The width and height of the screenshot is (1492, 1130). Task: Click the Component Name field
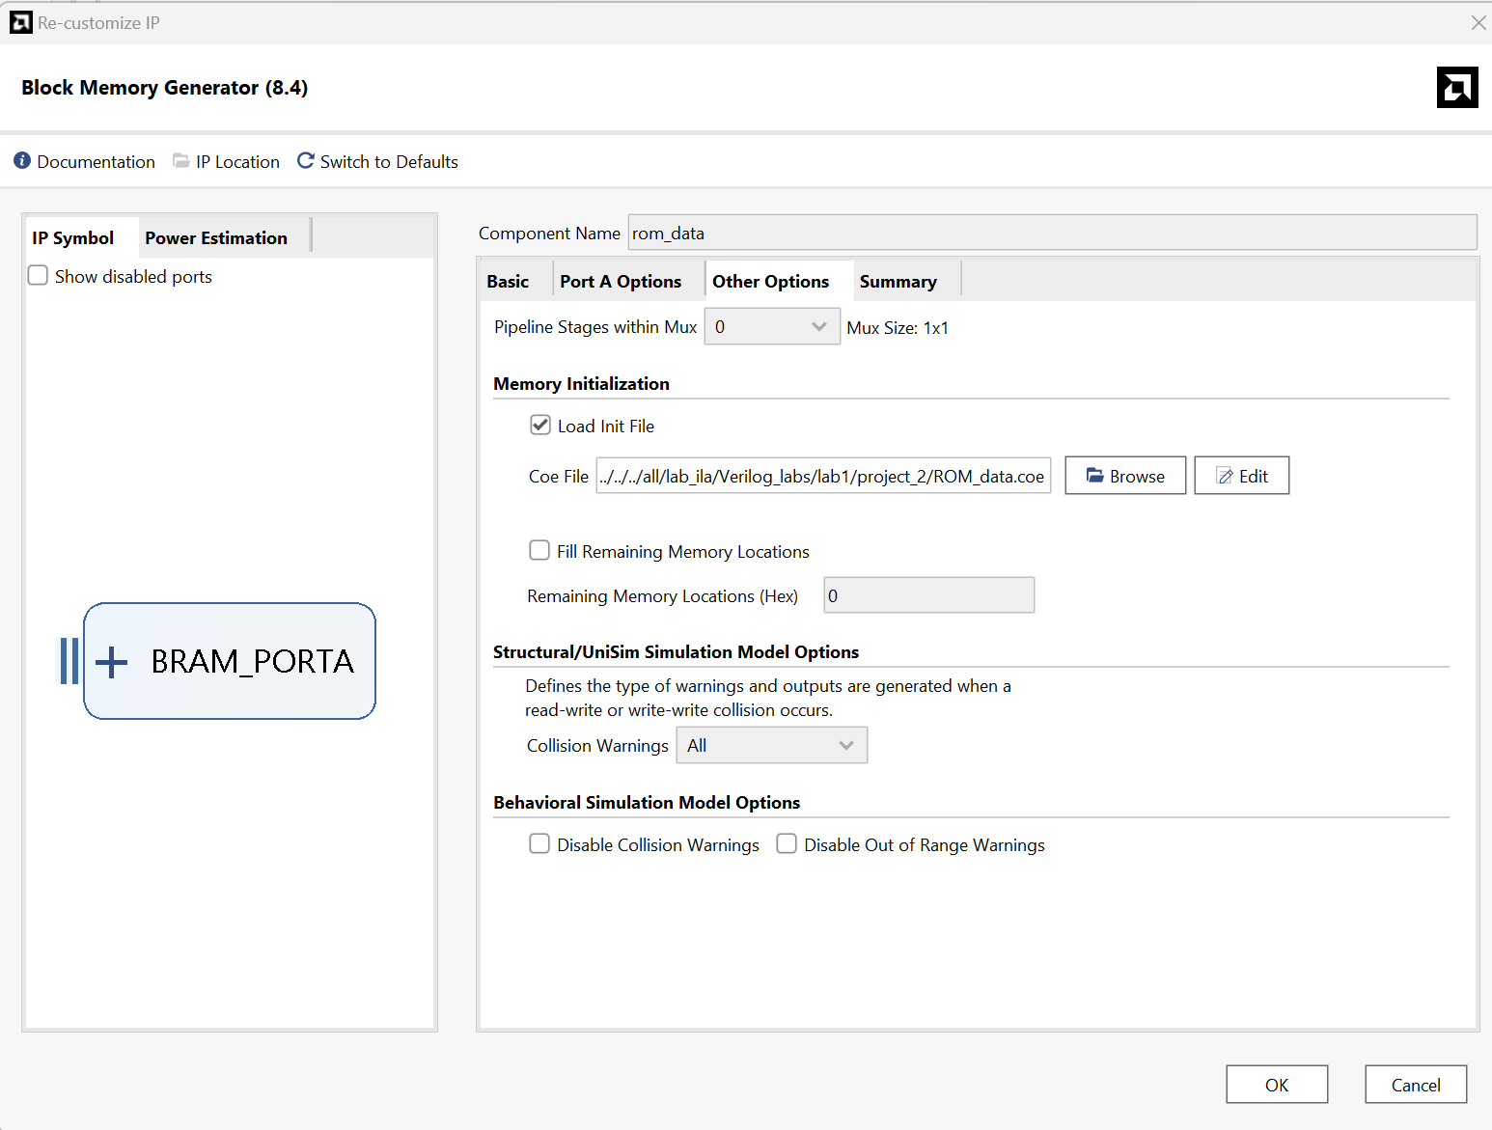pyautogui.click(x=1052, y=233)
